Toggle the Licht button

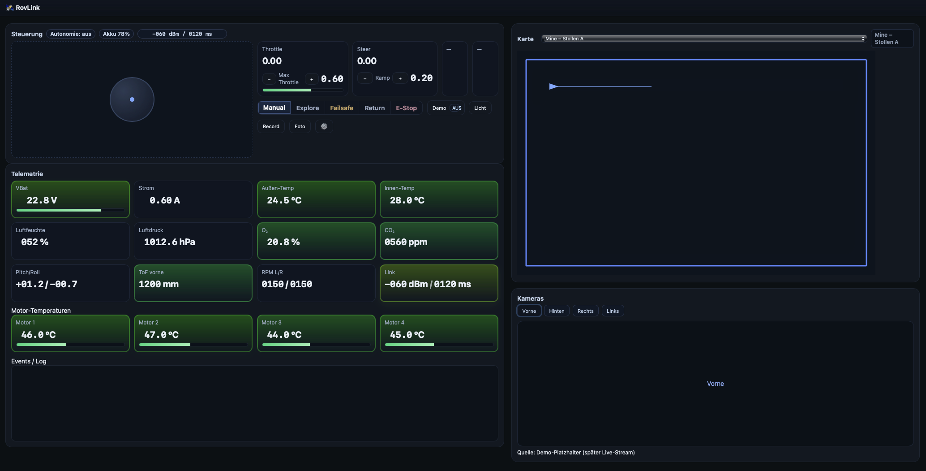480,108
